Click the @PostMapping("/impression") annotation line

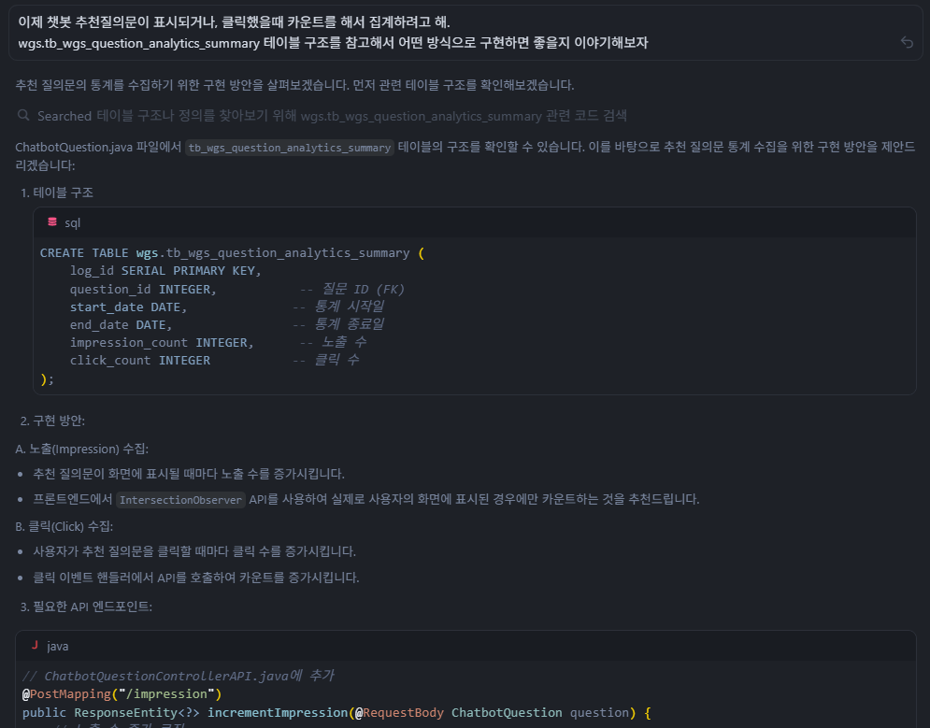pyautogui.click(x=122, y=693)
